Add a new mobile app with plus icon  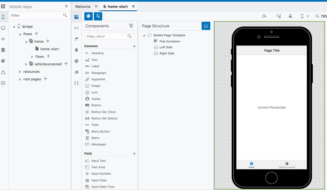[x=66, y=6]
